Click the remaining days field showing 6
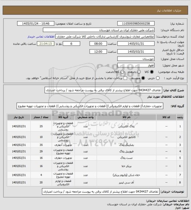The height and width of the screenshot is (210, 191). pos(71,44)
